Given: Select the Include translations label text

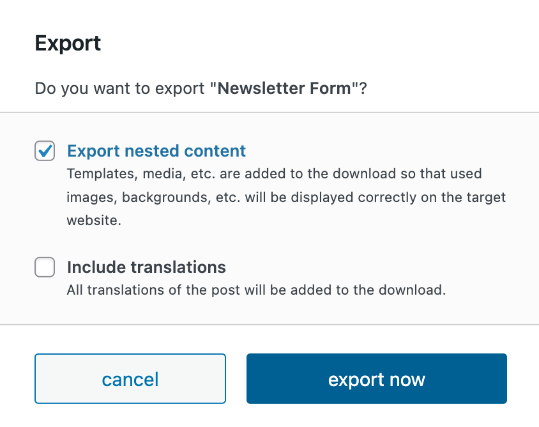Looking at the screenshot, I should point(146,267).
